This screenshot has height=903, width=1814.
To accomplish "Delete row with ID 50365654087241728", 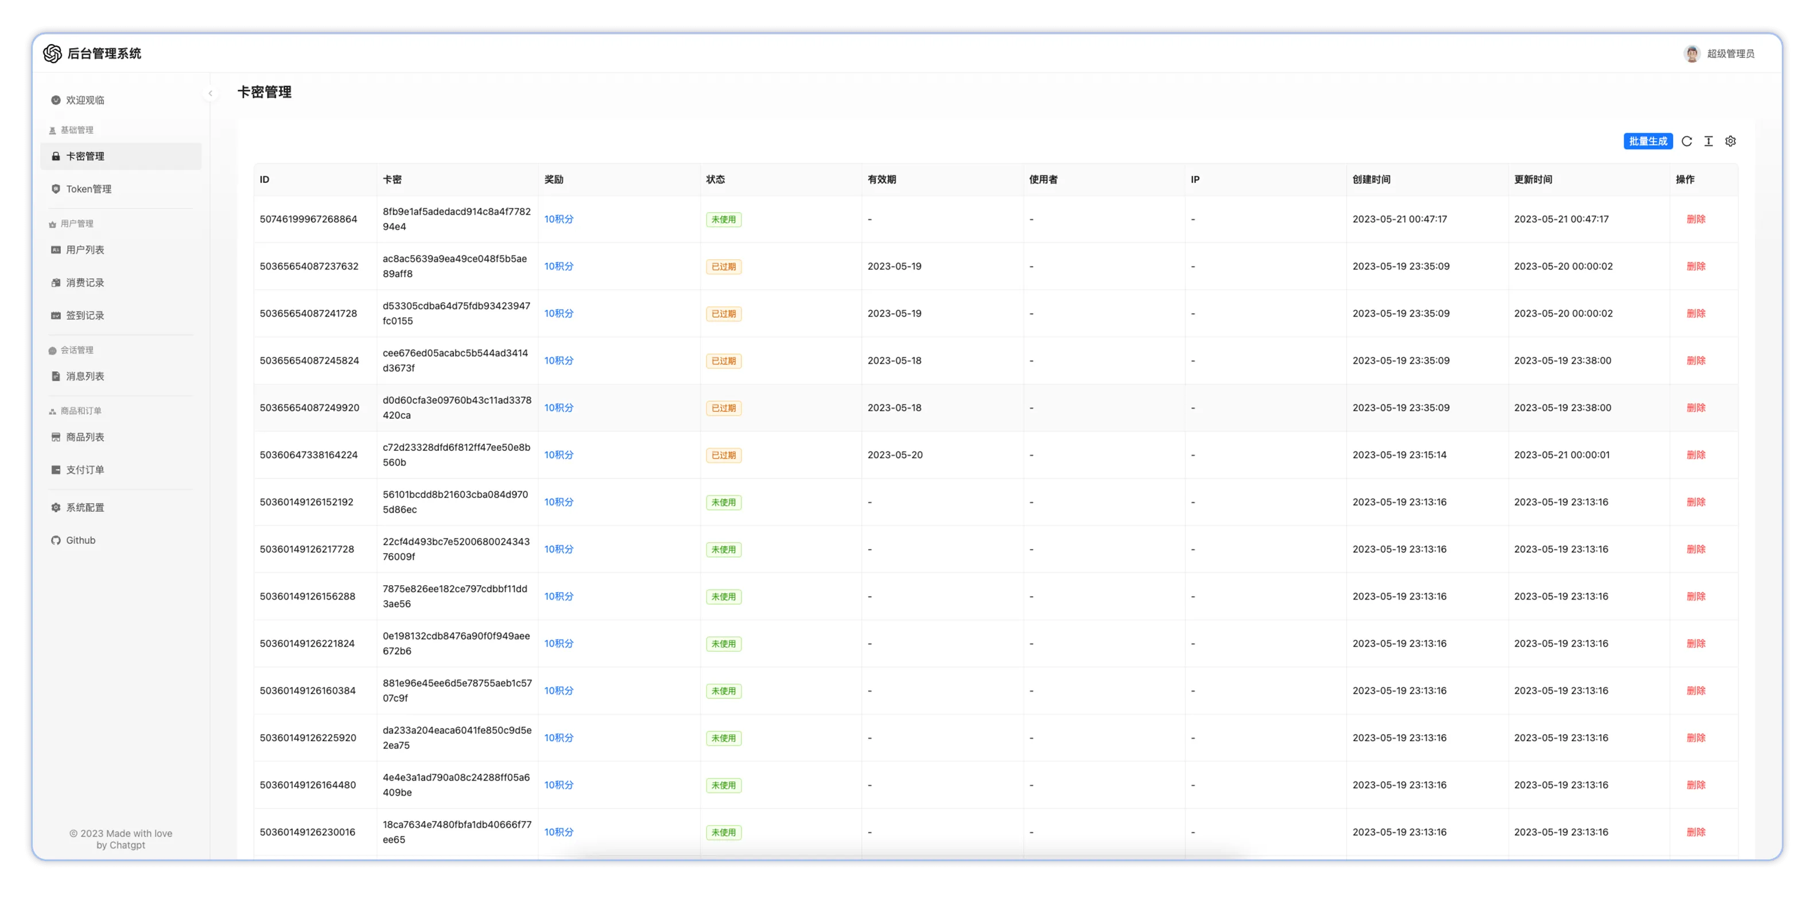I will 1696,313.
